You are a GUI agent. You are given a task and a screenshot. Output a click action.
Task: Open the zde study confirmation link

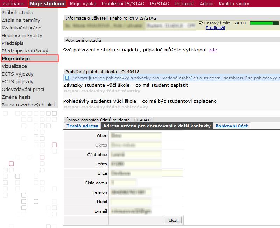pos(213,50)
